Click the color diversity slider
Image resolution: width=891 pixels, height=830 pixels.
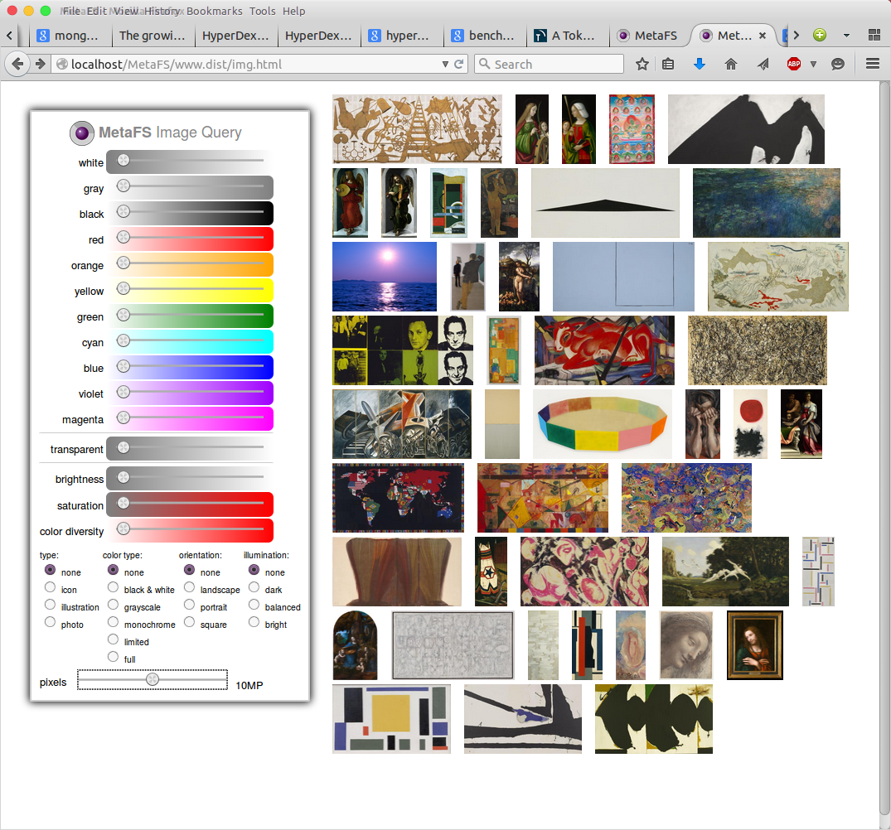[x=191, y=529]
